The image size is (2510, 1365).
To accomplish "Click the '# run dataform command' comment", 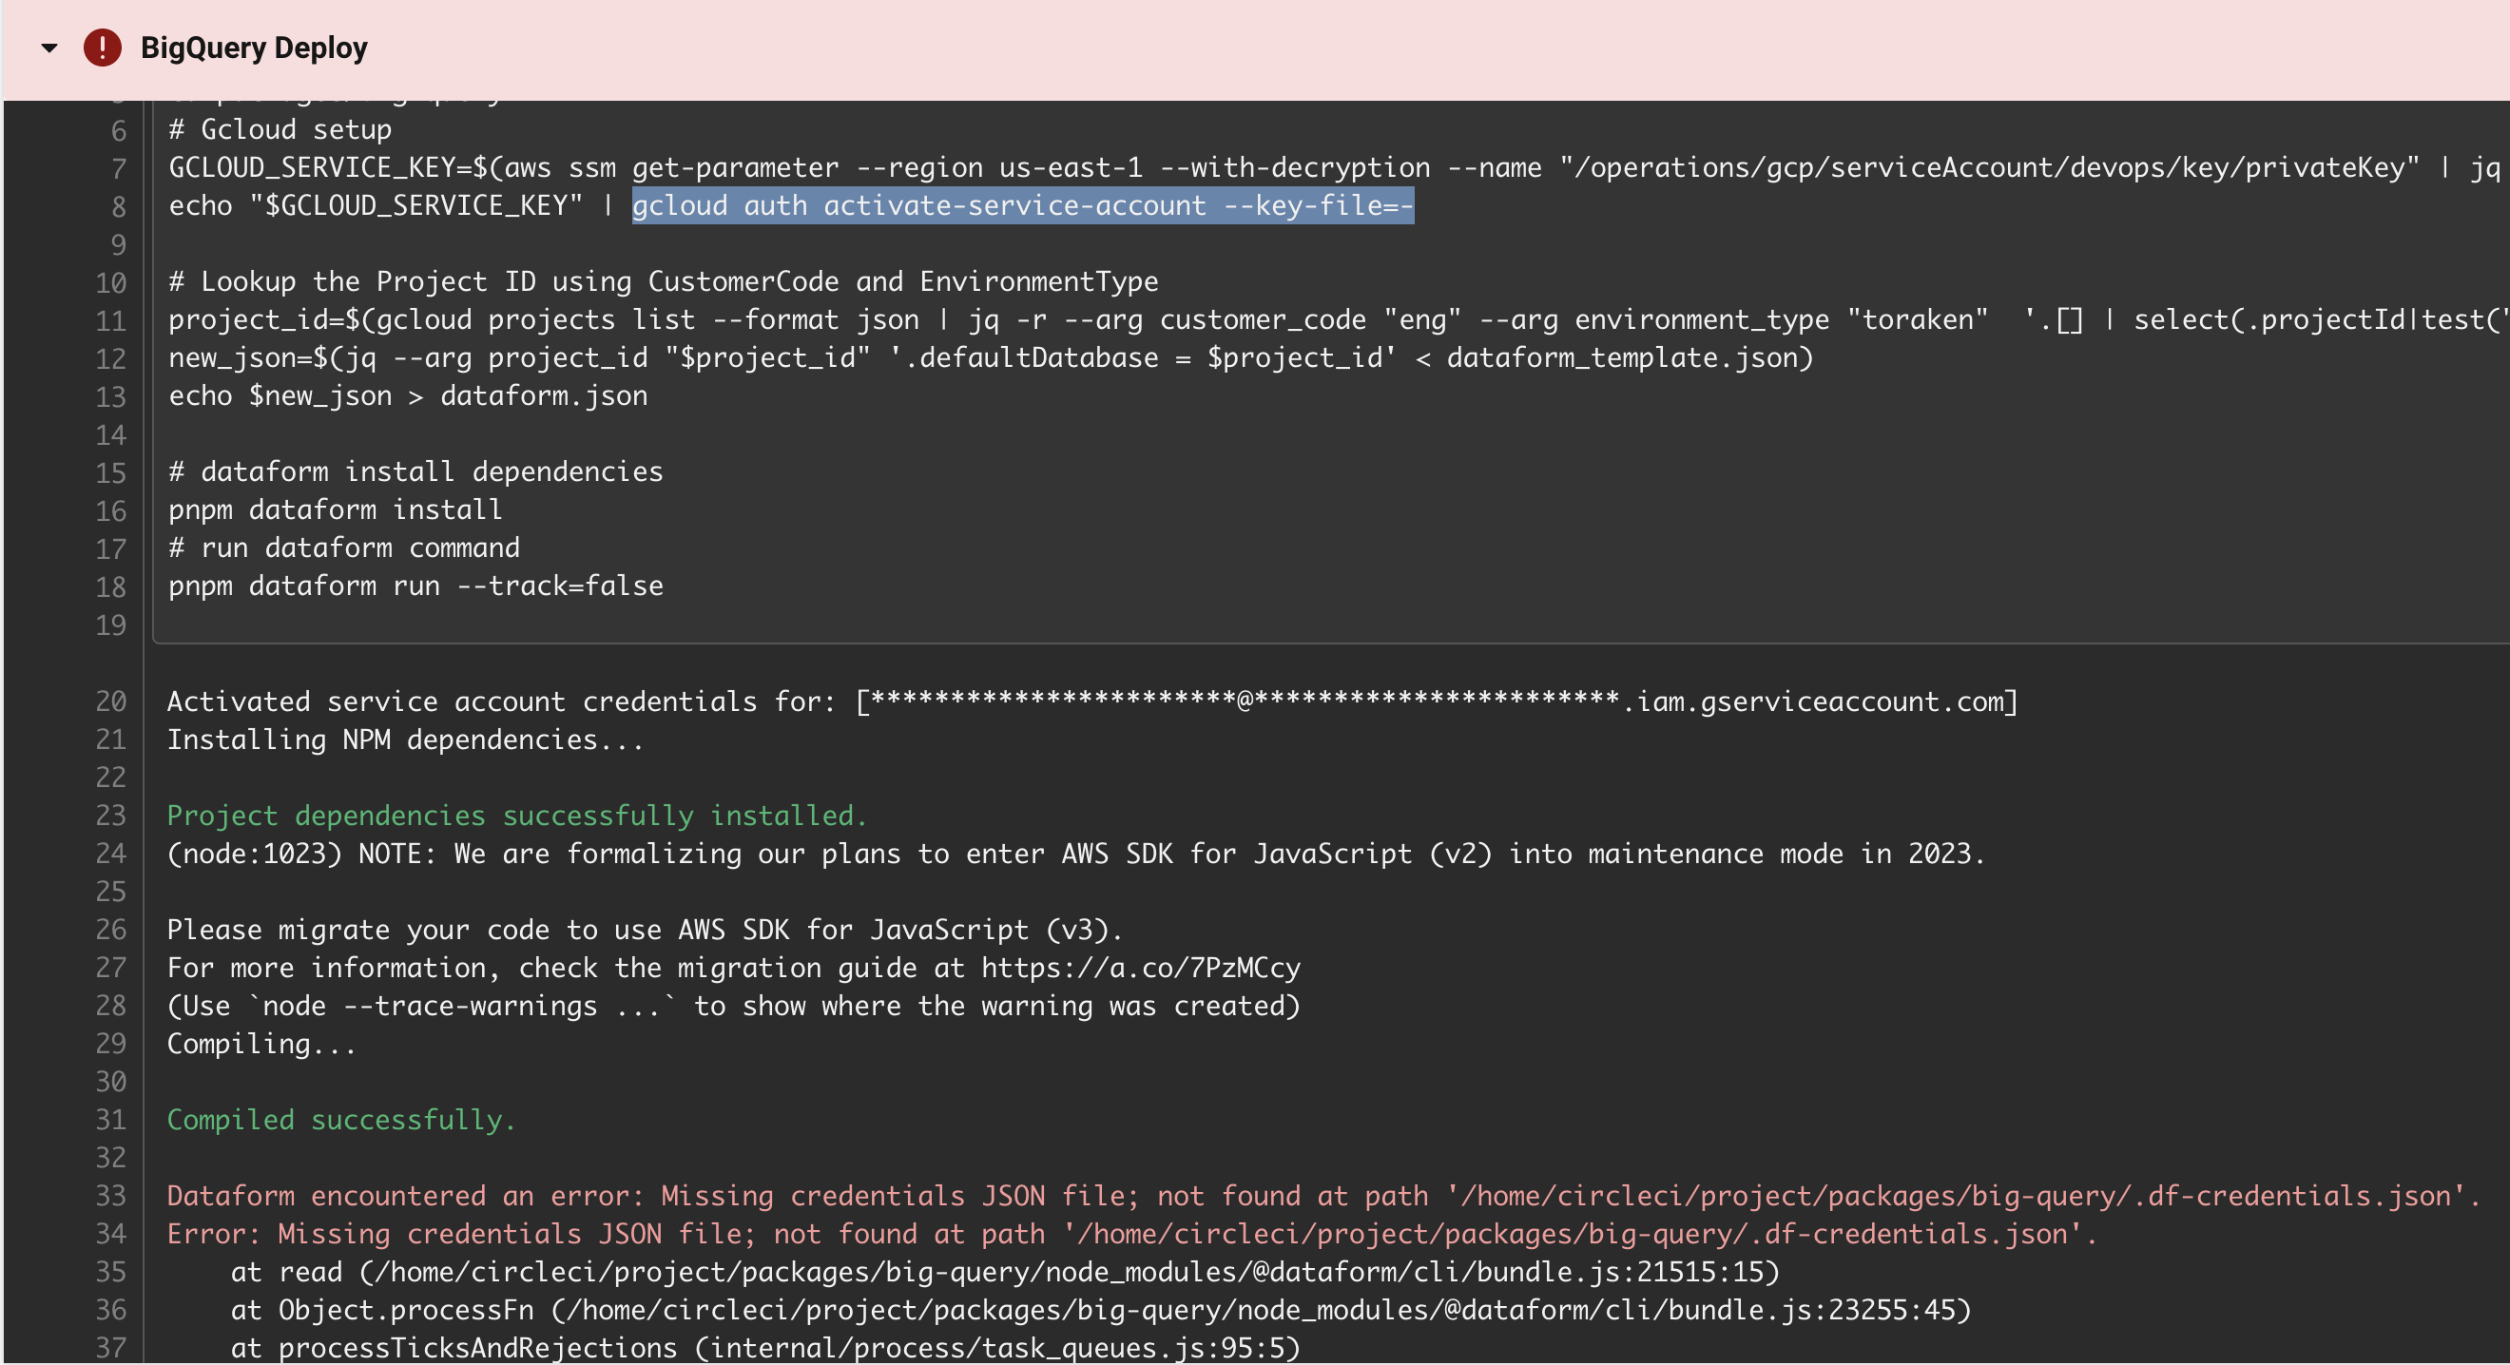I will click(344, 548).
